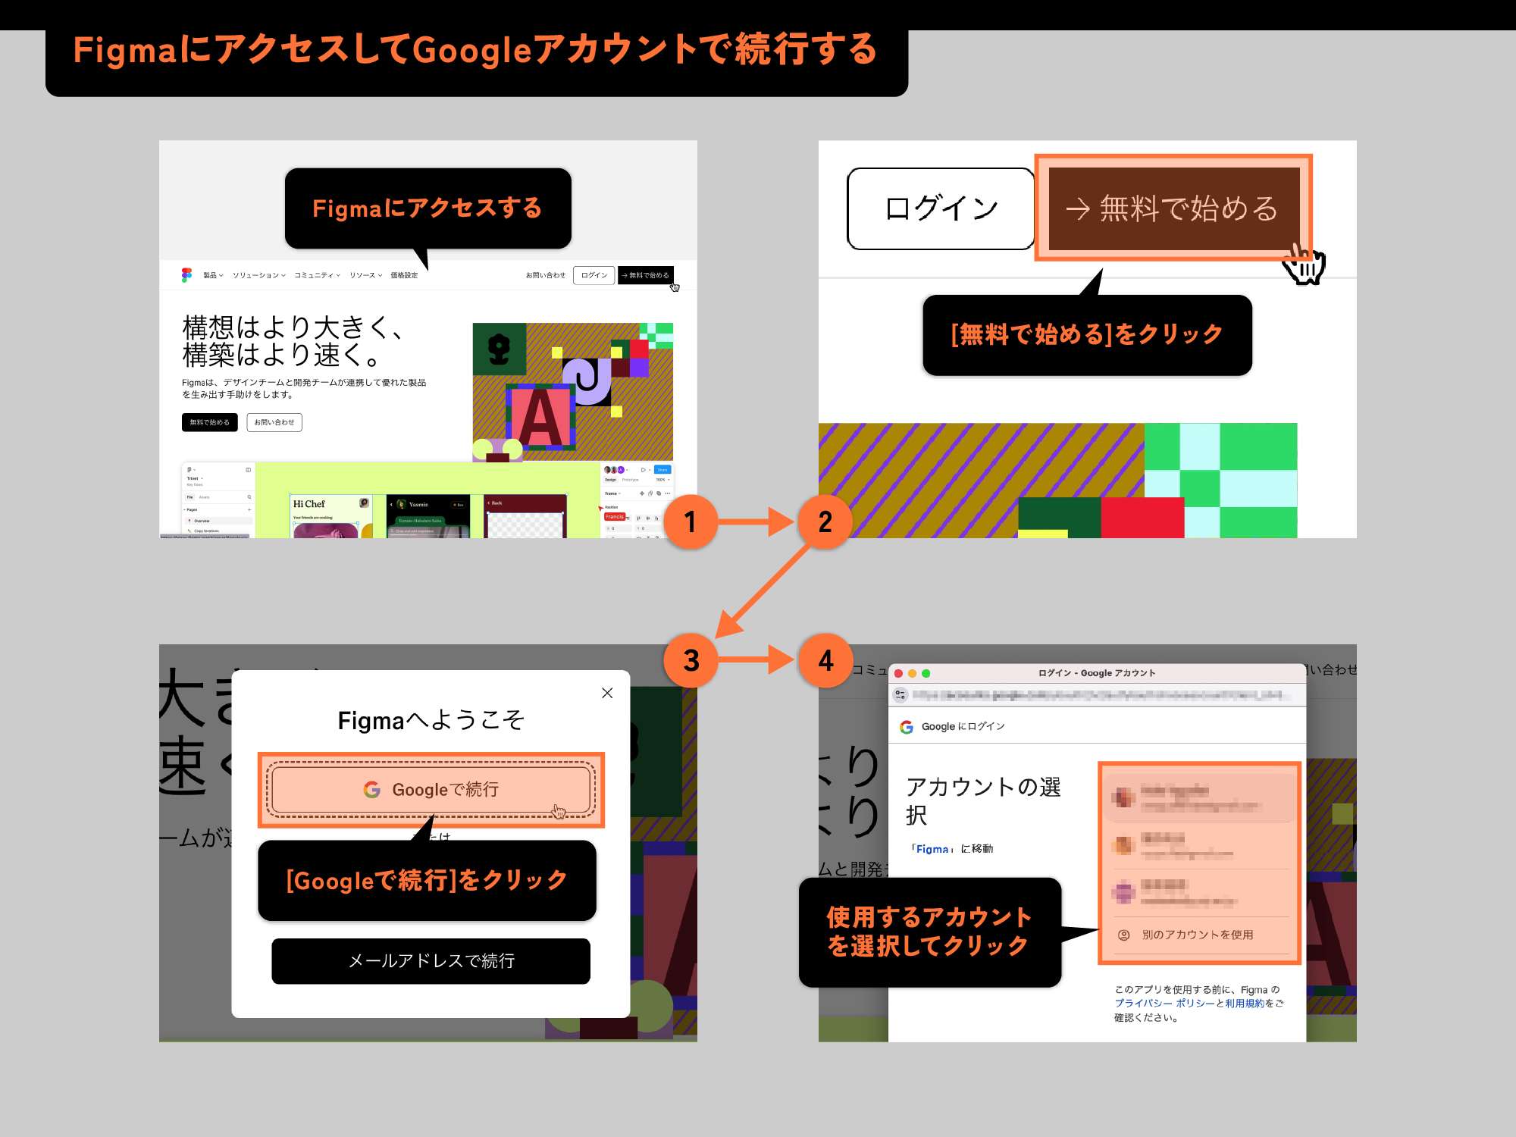Open the プライバシー ポリシー link

point(1164,1003)
